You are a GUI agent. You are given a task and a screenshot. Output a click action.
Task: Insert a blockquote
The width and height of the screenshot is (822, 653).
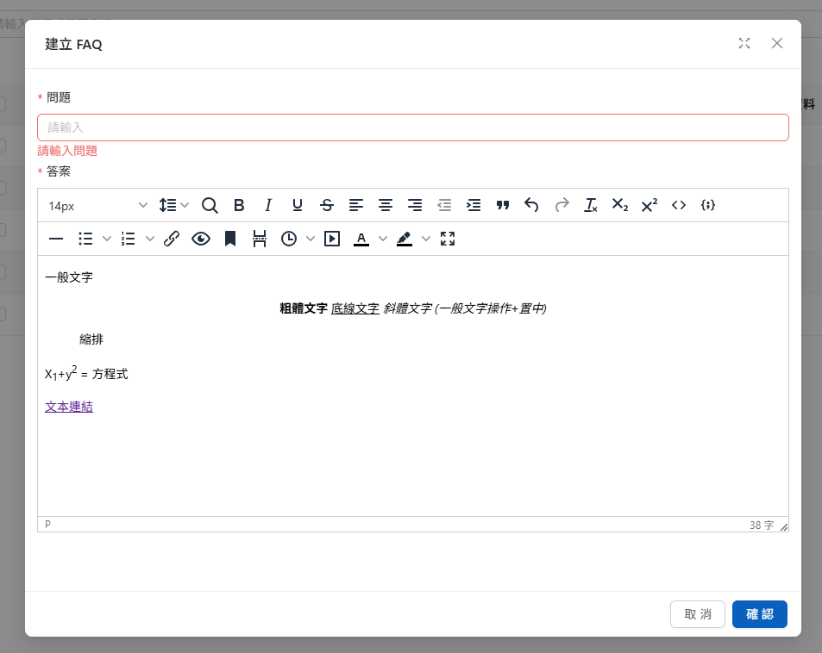[x=503, y=205]
